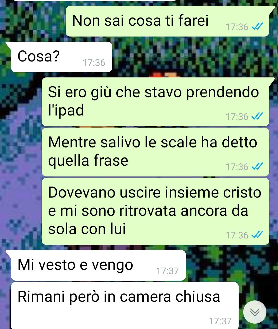Tap the scroll-to-bottom chevron button
The image size is (278, 329).
point(255,312)
